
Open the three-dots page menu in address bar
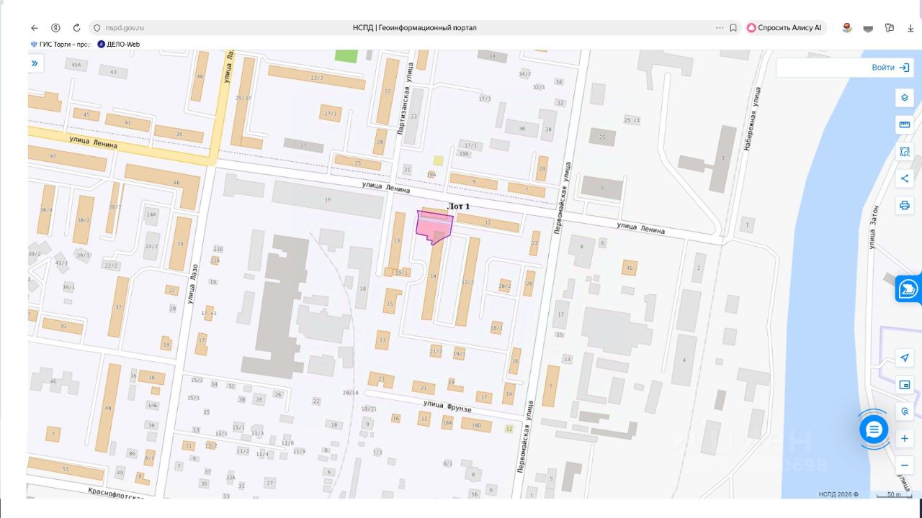720,28
